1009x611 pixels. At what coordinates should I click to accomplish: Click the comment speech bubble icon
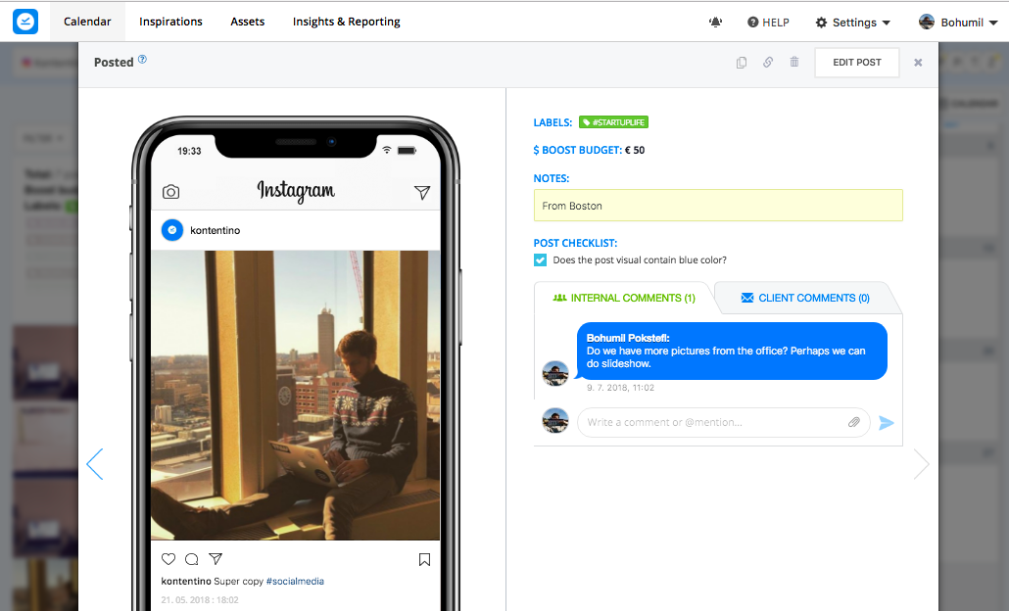[191, 559]
